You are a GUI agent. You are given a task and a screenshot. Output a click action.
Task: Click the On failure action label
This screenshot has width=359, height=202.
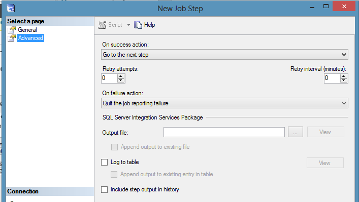(x=122, y=93)
